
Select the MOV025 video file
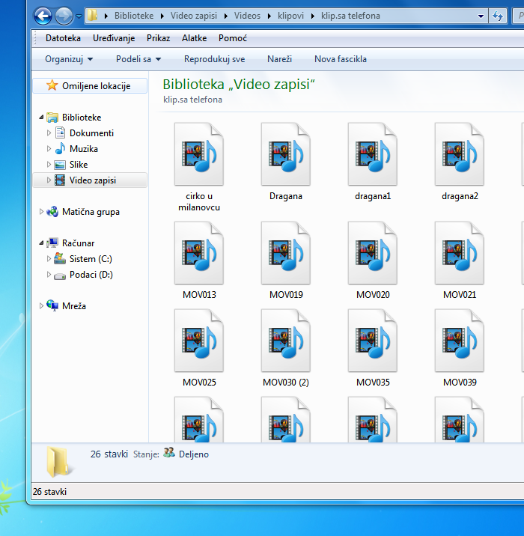point(199,348)
